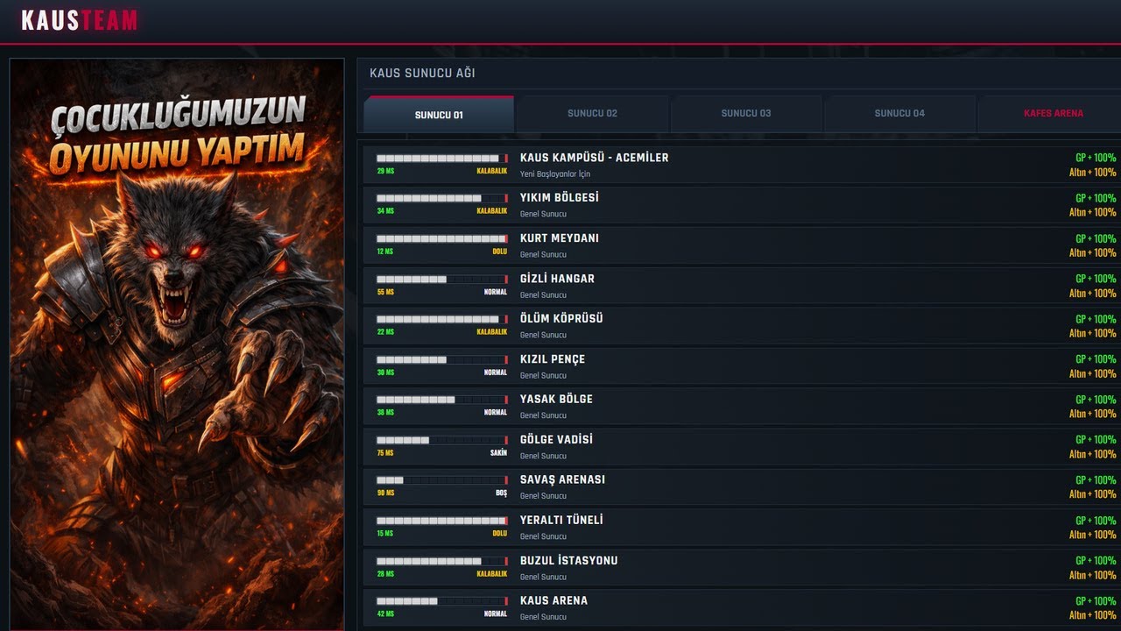Click the 12 MS ping value
The width and height of the screenshot is (1121, 631).
coord(385,252)
